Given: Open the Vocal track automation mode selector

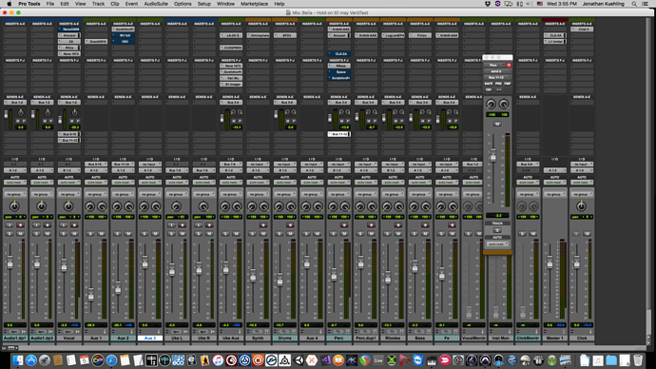Looking at the screenshot, I should (68, 183).
